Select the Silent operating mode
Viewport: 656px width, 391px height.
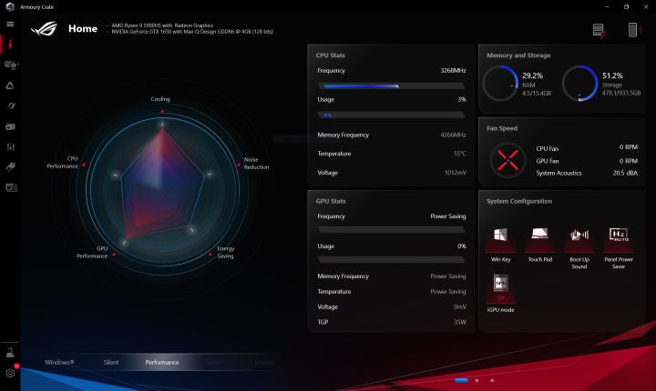pyautogui.click(x=111, y=362)
